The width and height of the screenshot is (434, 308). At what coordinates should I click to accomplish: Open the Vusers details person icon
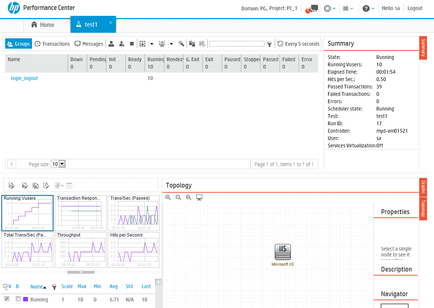pyautogui.click(x=111, y=44)
